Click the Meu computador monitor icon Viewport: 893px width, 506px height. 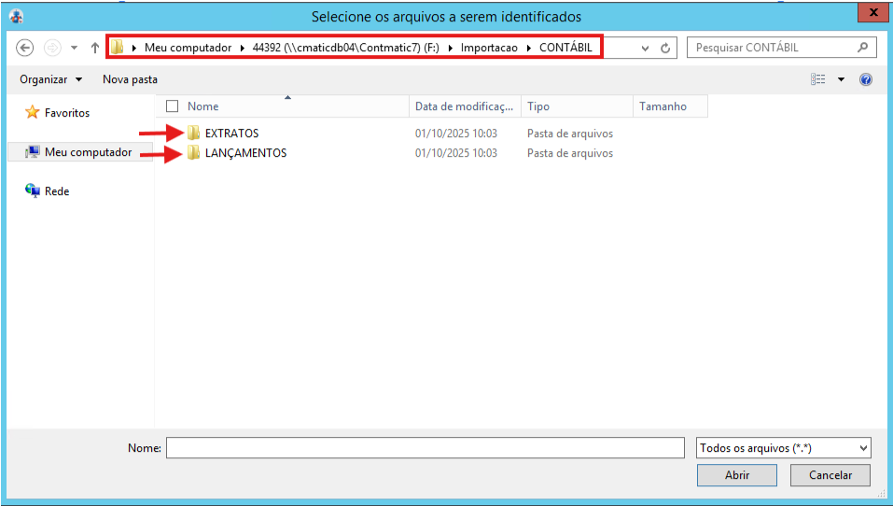tap(32, 151)
